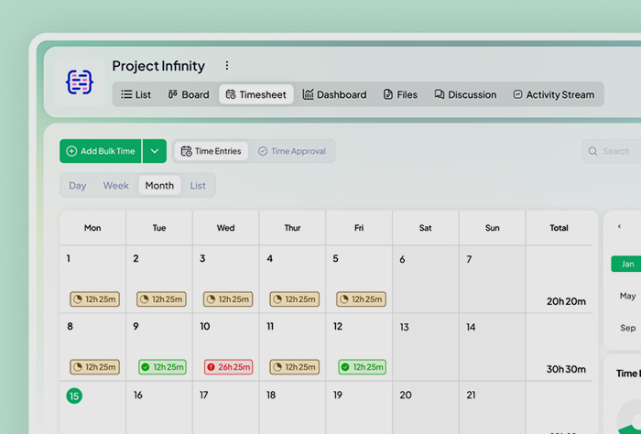Open the 12h25m entry on day 1
641x434 pixels.
94,299
